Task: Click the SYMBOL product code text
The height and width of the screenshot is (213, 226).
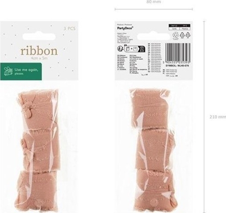Action: pyautogui.click(x=177, y=66)
